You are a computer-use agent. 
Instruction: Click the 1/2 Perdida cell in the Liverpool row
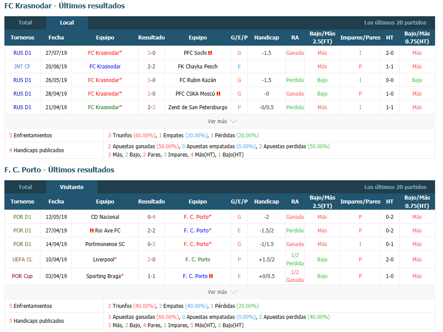click(x=295, y=260)
